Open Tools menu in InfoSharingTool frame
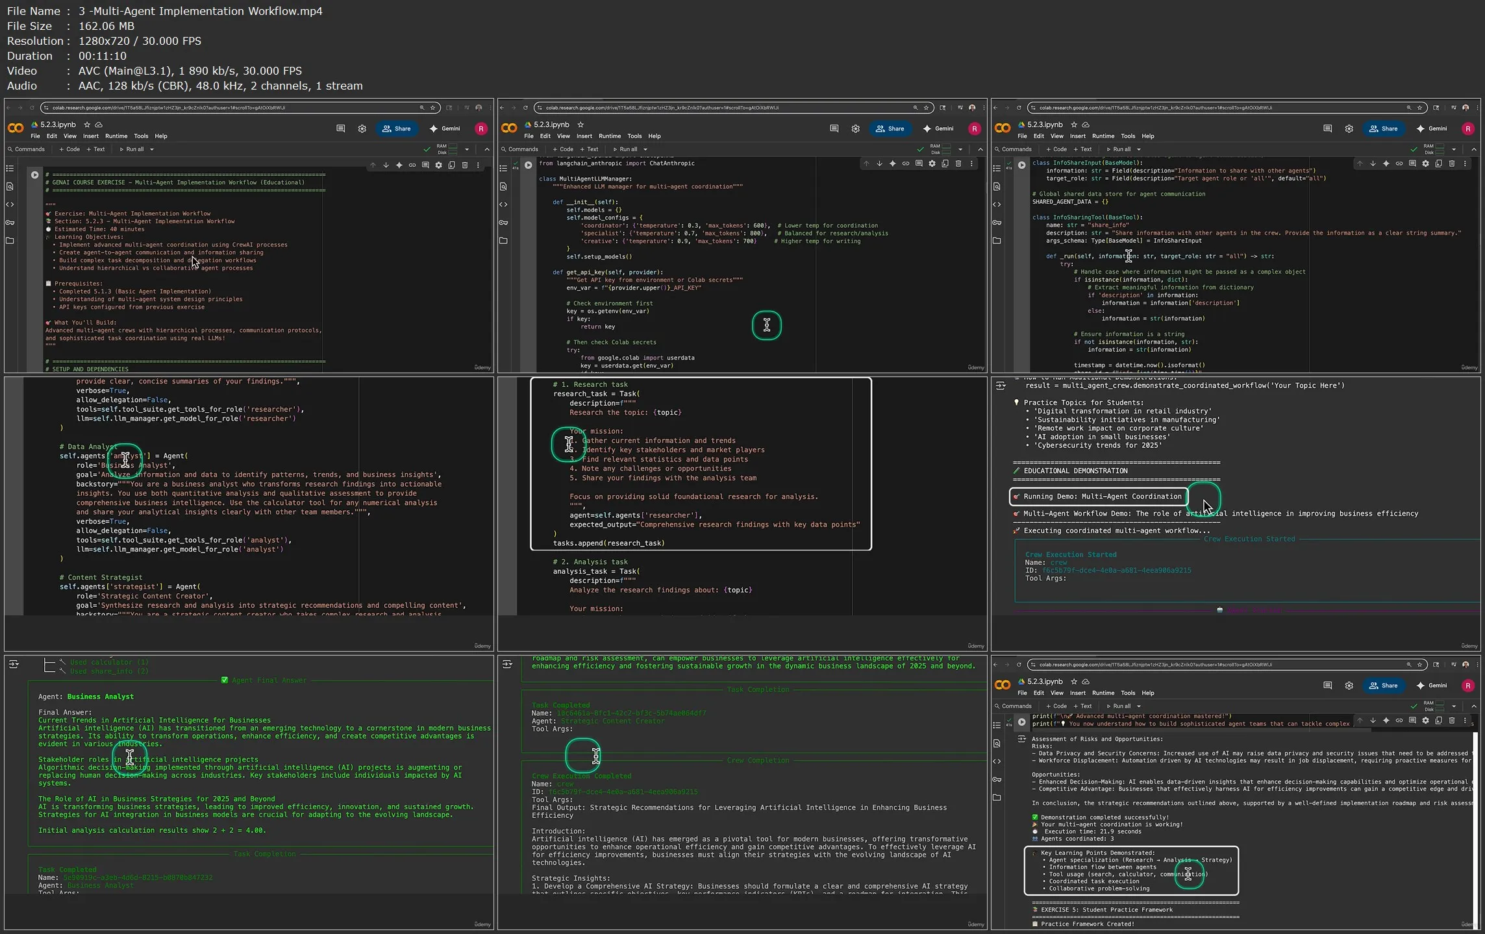 [x=1128, y=136]
